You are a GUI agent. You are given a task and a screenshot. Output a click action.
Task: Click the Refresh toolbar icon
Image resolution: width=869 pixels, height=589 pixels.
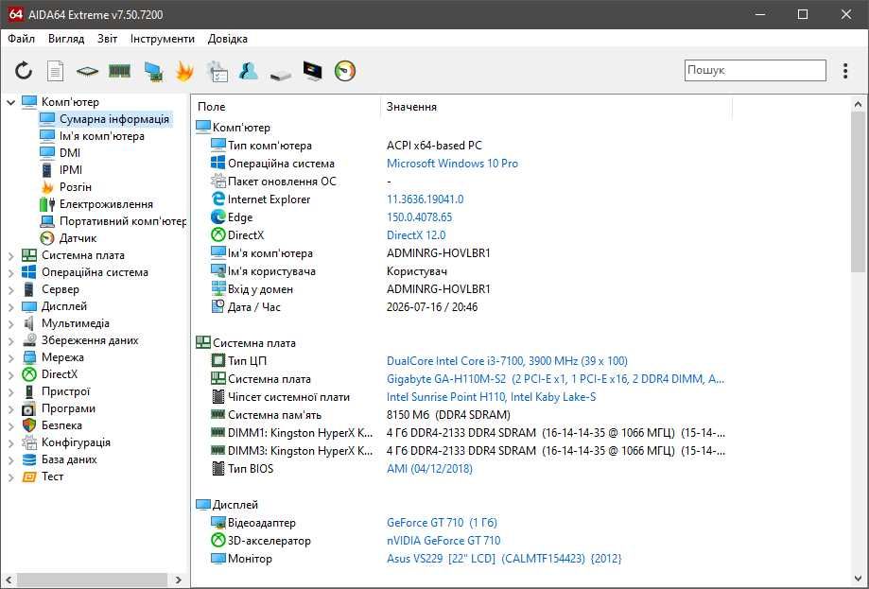(x=24, y=71)
